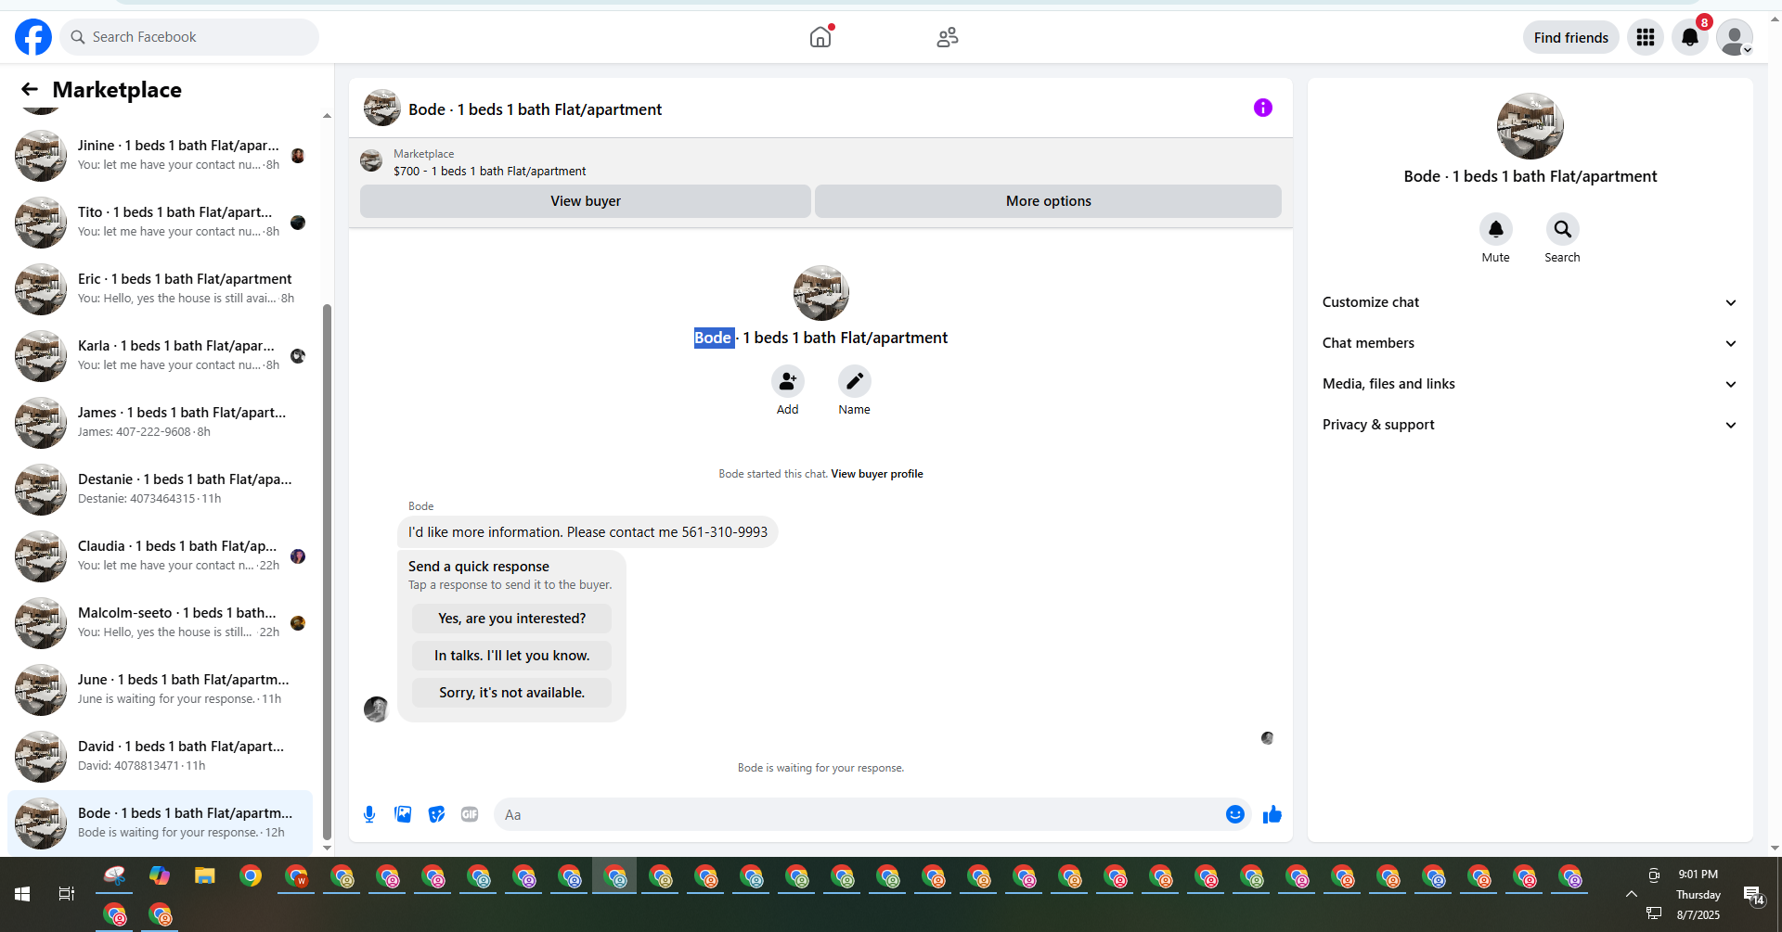
Task: Open the June conversation
Action: [x=160, y=689]
